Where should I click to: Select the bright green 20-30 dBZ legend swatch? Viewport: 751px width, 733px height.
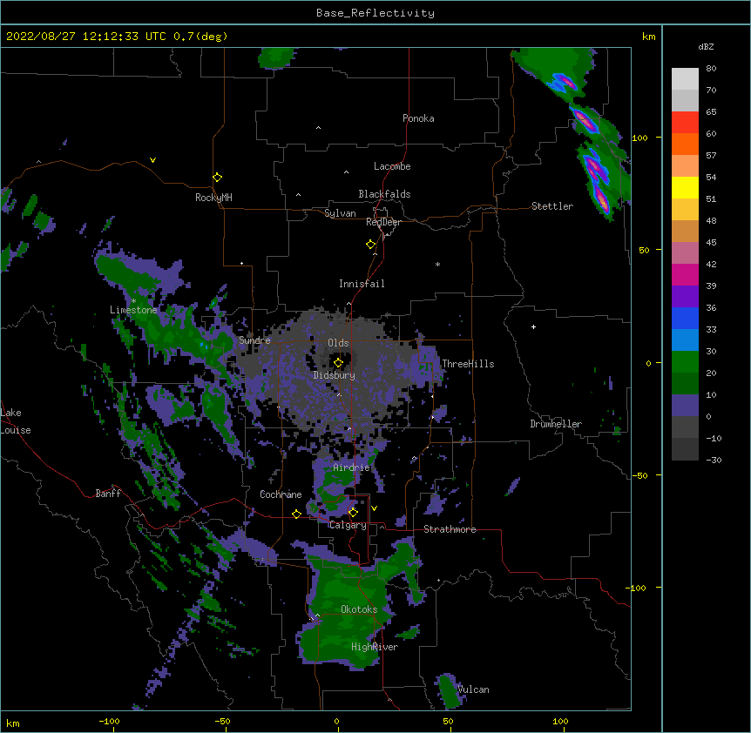(x=685, y=362)
